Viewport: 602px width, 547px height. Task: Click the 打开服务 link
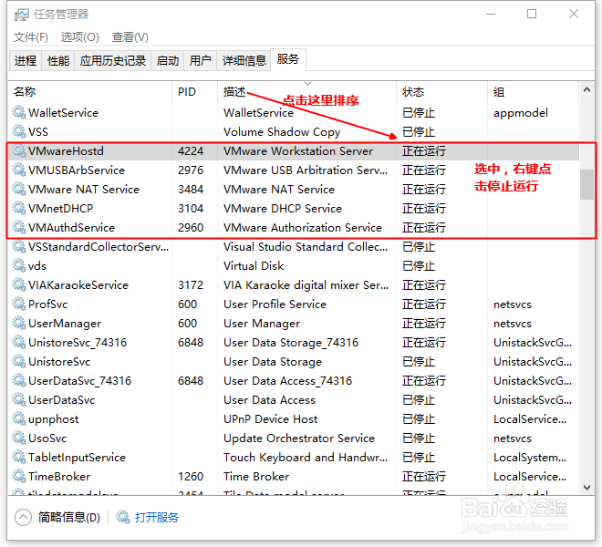(157, 518)
